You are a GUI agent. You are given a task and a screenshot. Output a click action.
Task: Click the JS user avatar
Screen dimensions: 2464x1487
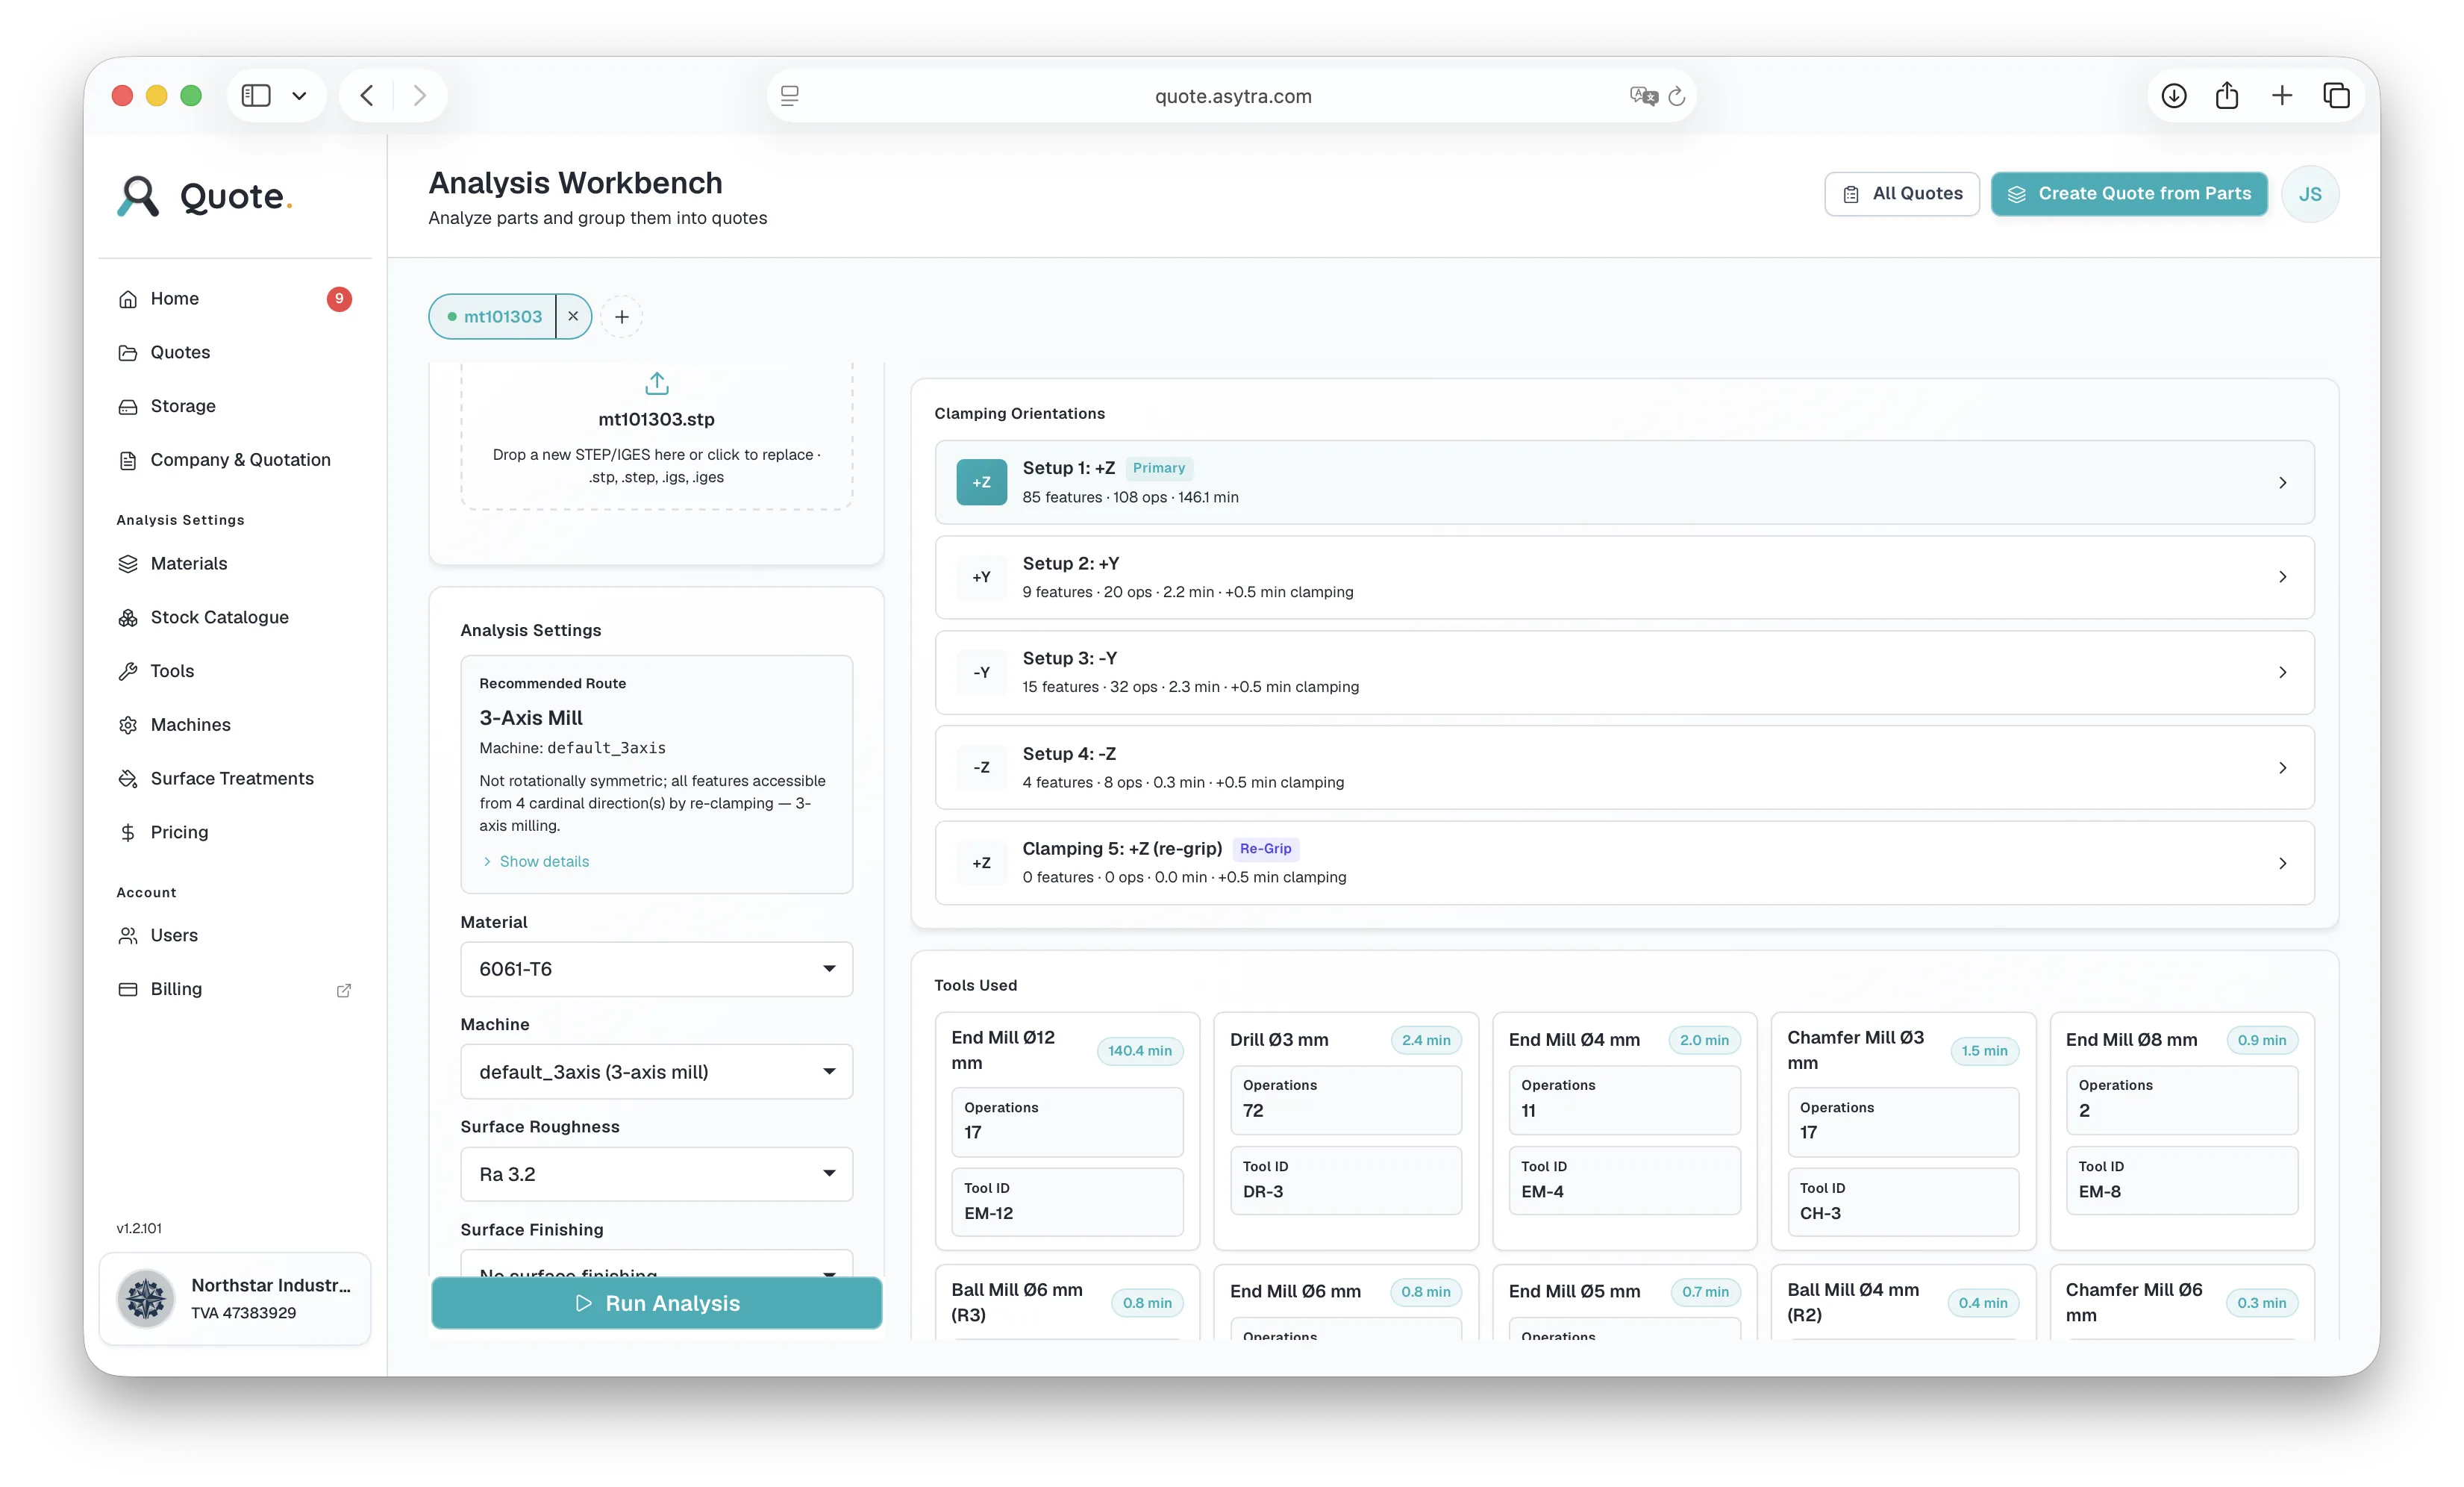pos(2310,194)
